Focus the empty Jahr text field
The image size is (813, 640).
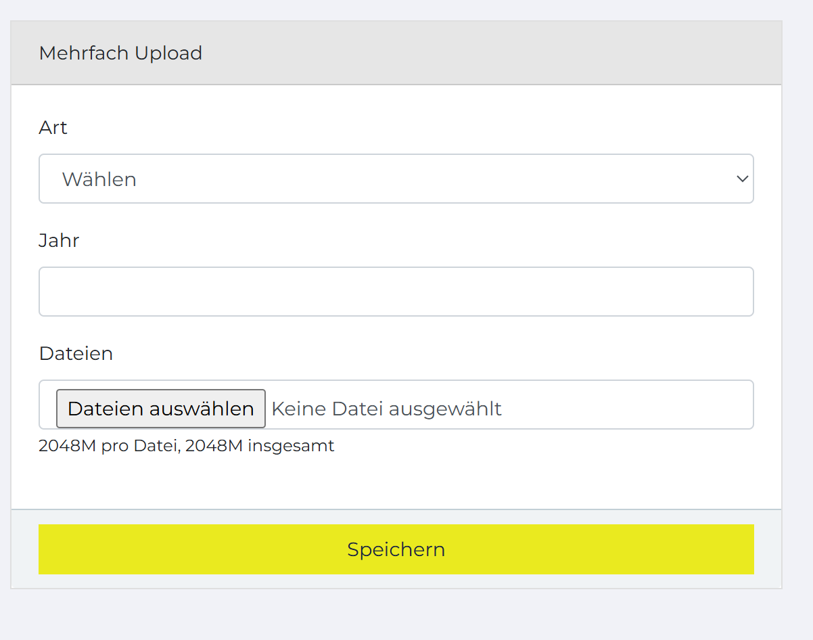coord(396,292)
